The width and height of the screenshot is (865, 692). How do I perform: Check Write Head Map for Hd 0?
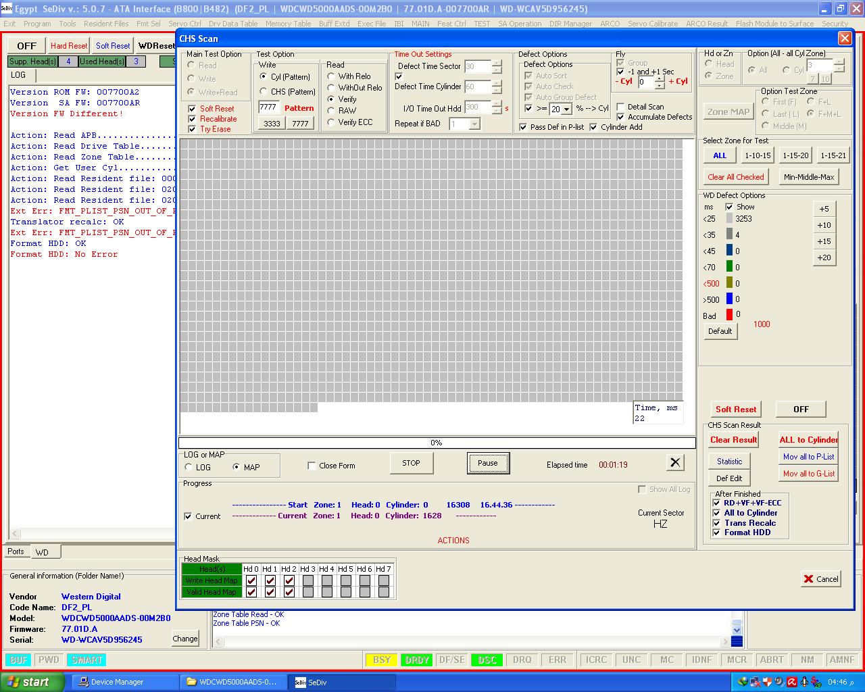(251, 580)
